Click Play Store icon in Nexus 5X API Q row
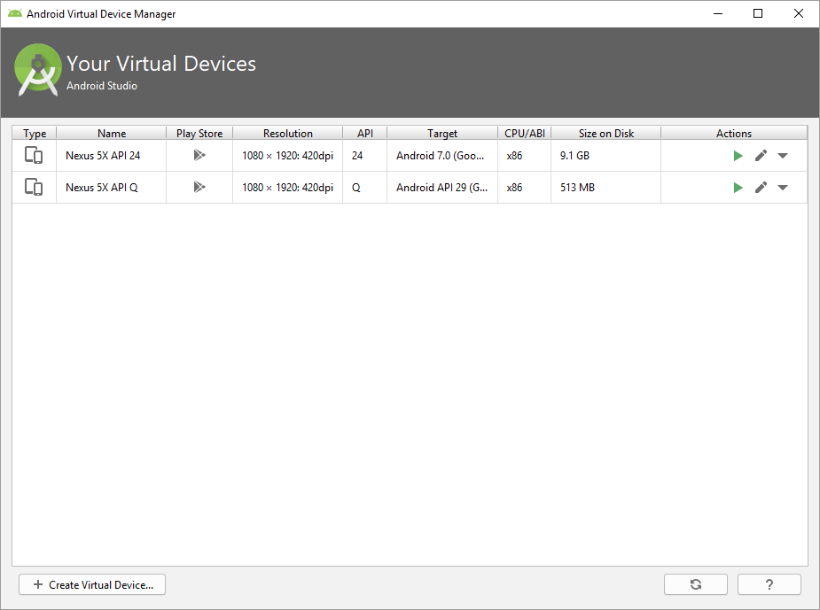This screenshot has width=820, height=610. (x=199, y=187)
